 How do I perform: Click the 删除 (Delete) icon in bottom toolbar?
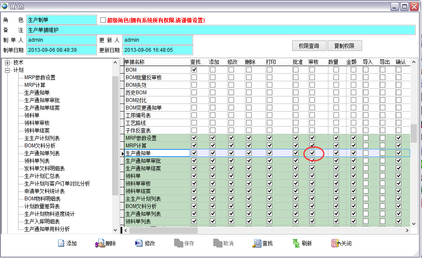coord(100,243)
